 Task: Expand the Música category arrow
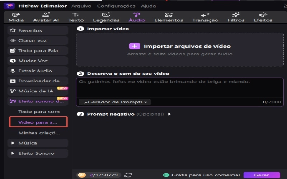click(x=13, y=143)
